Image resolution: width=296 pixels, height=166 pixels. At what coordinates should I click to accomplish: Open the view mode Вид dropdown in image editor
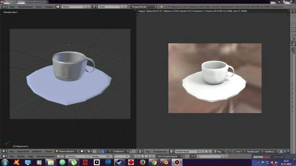220,151
